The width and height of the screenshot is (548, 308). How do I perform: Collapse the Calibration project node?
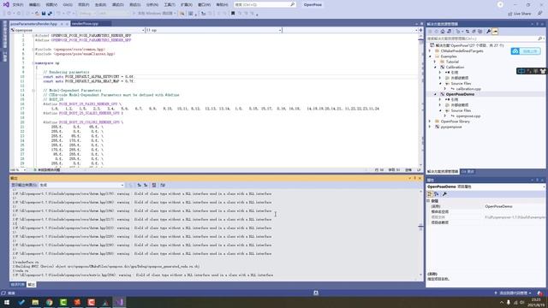435,67
